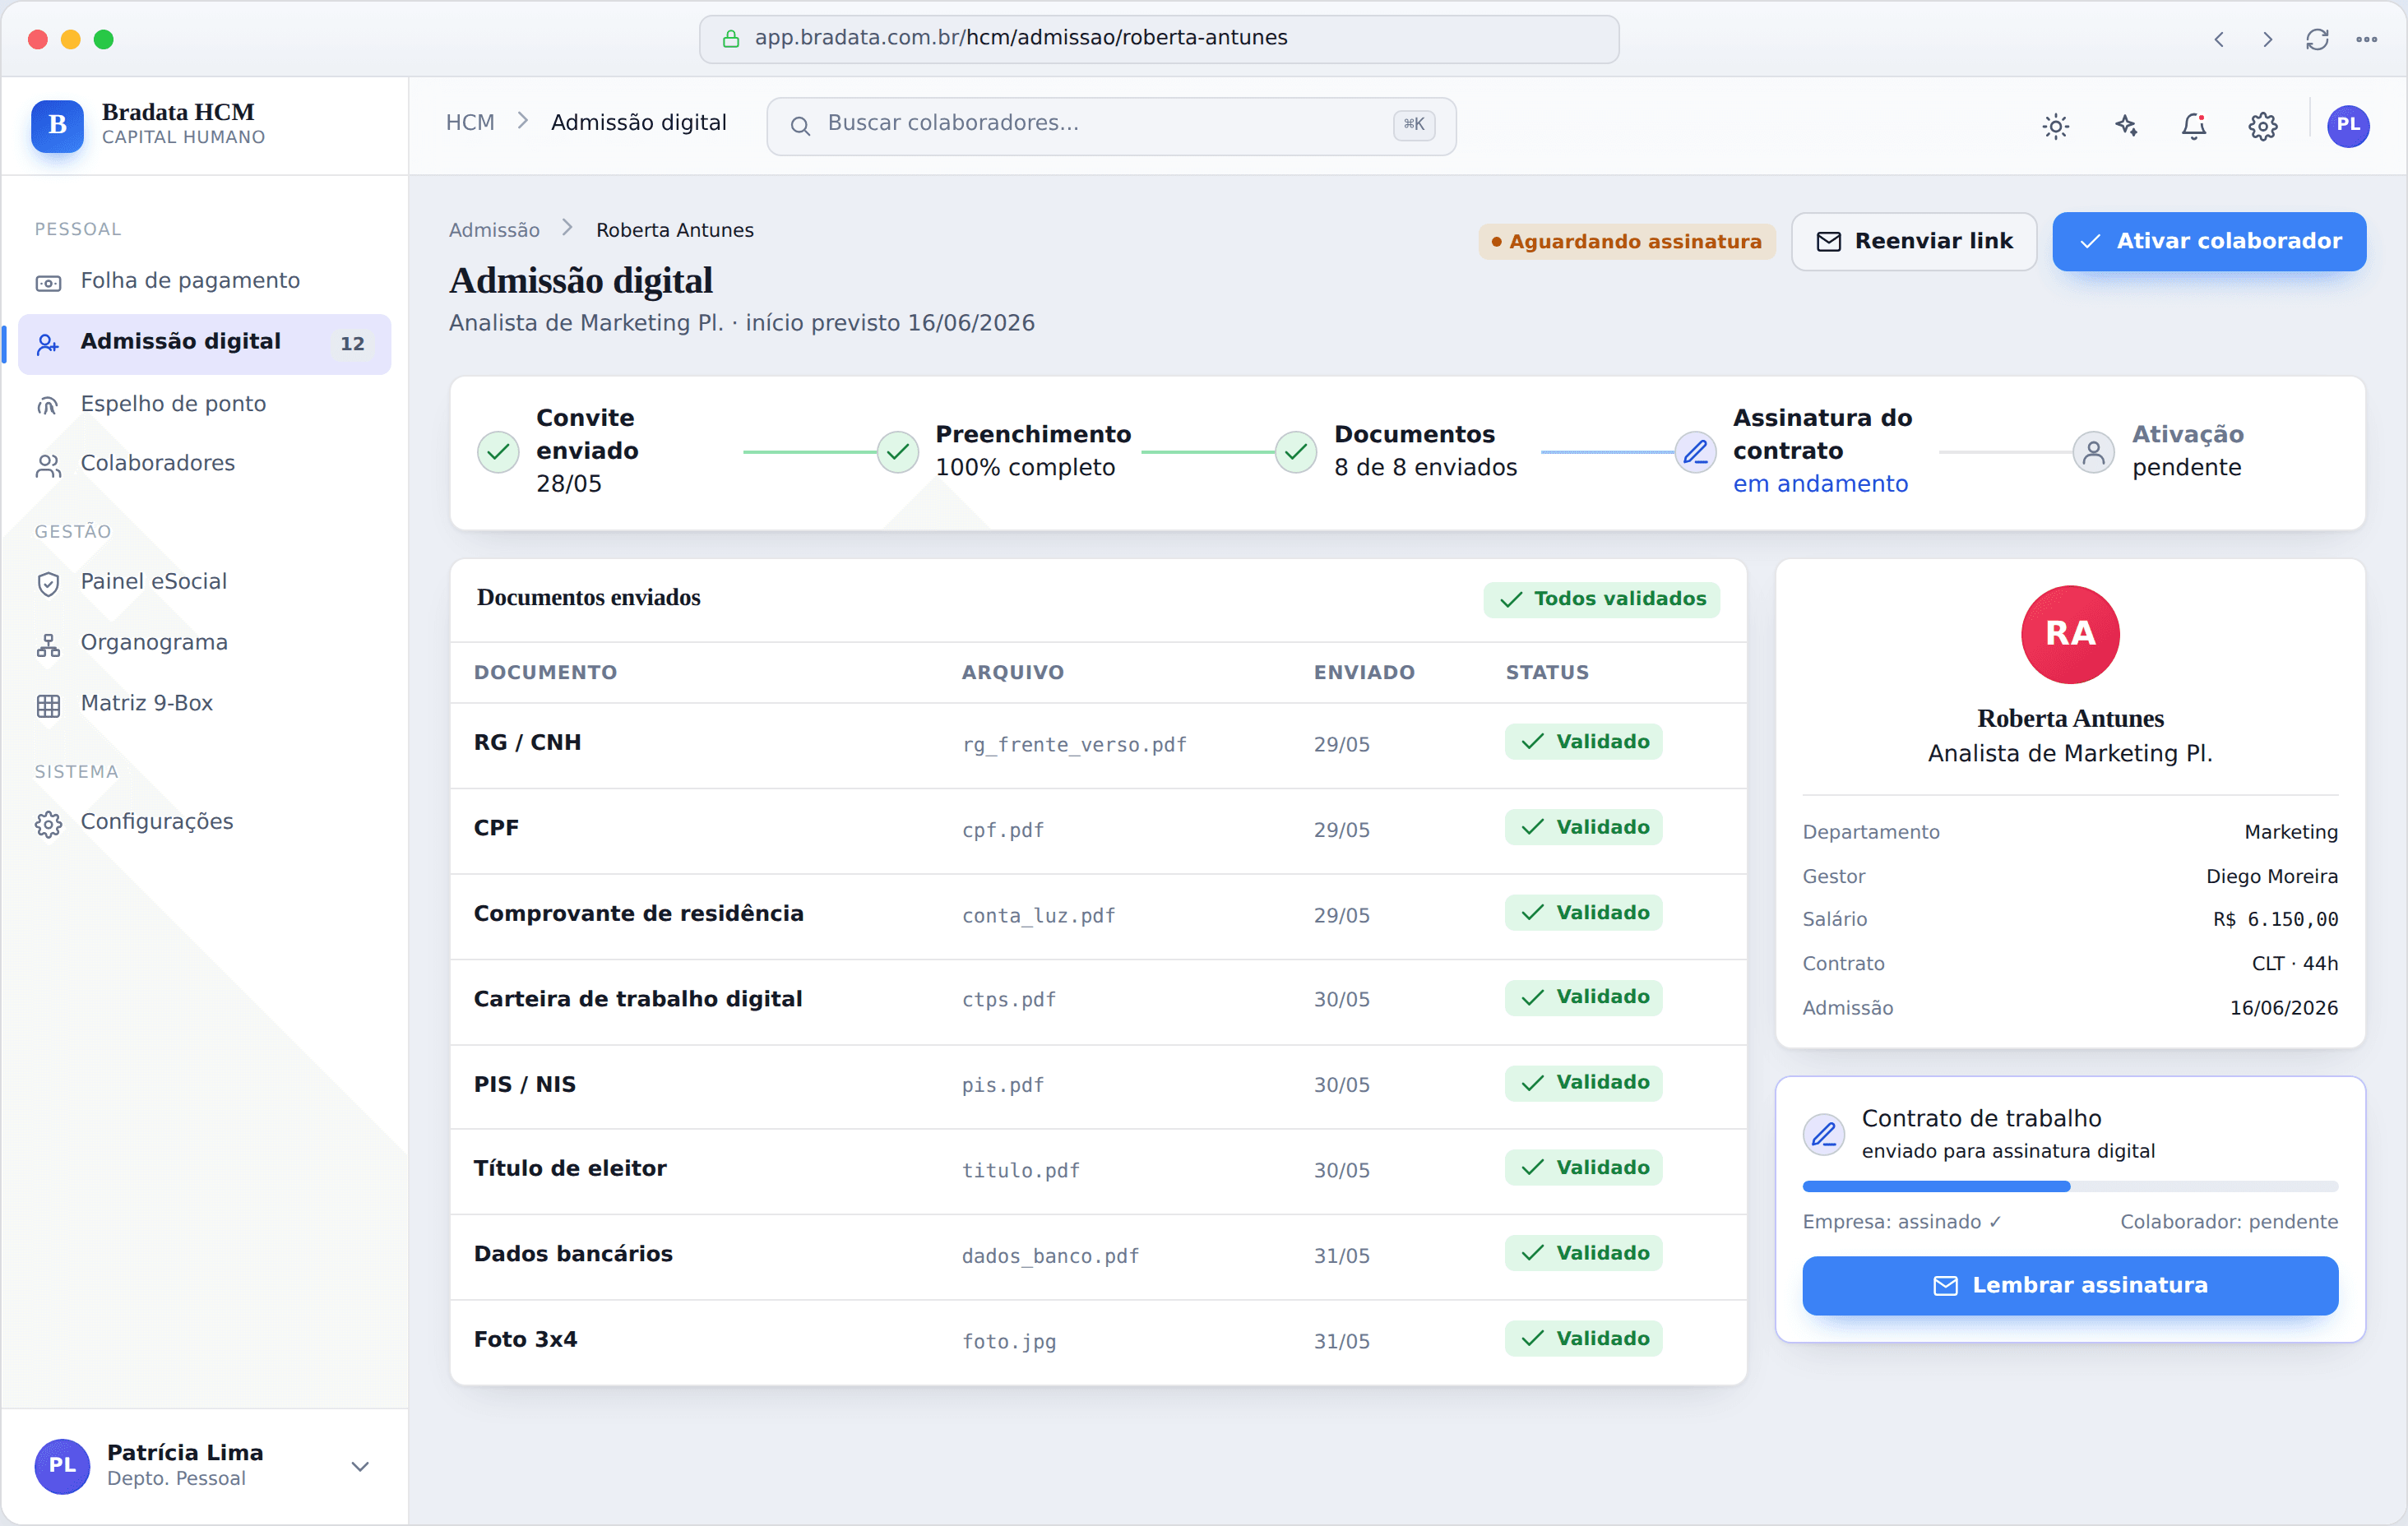Click Validado badge for Dados bancários

(1583, 1253)
